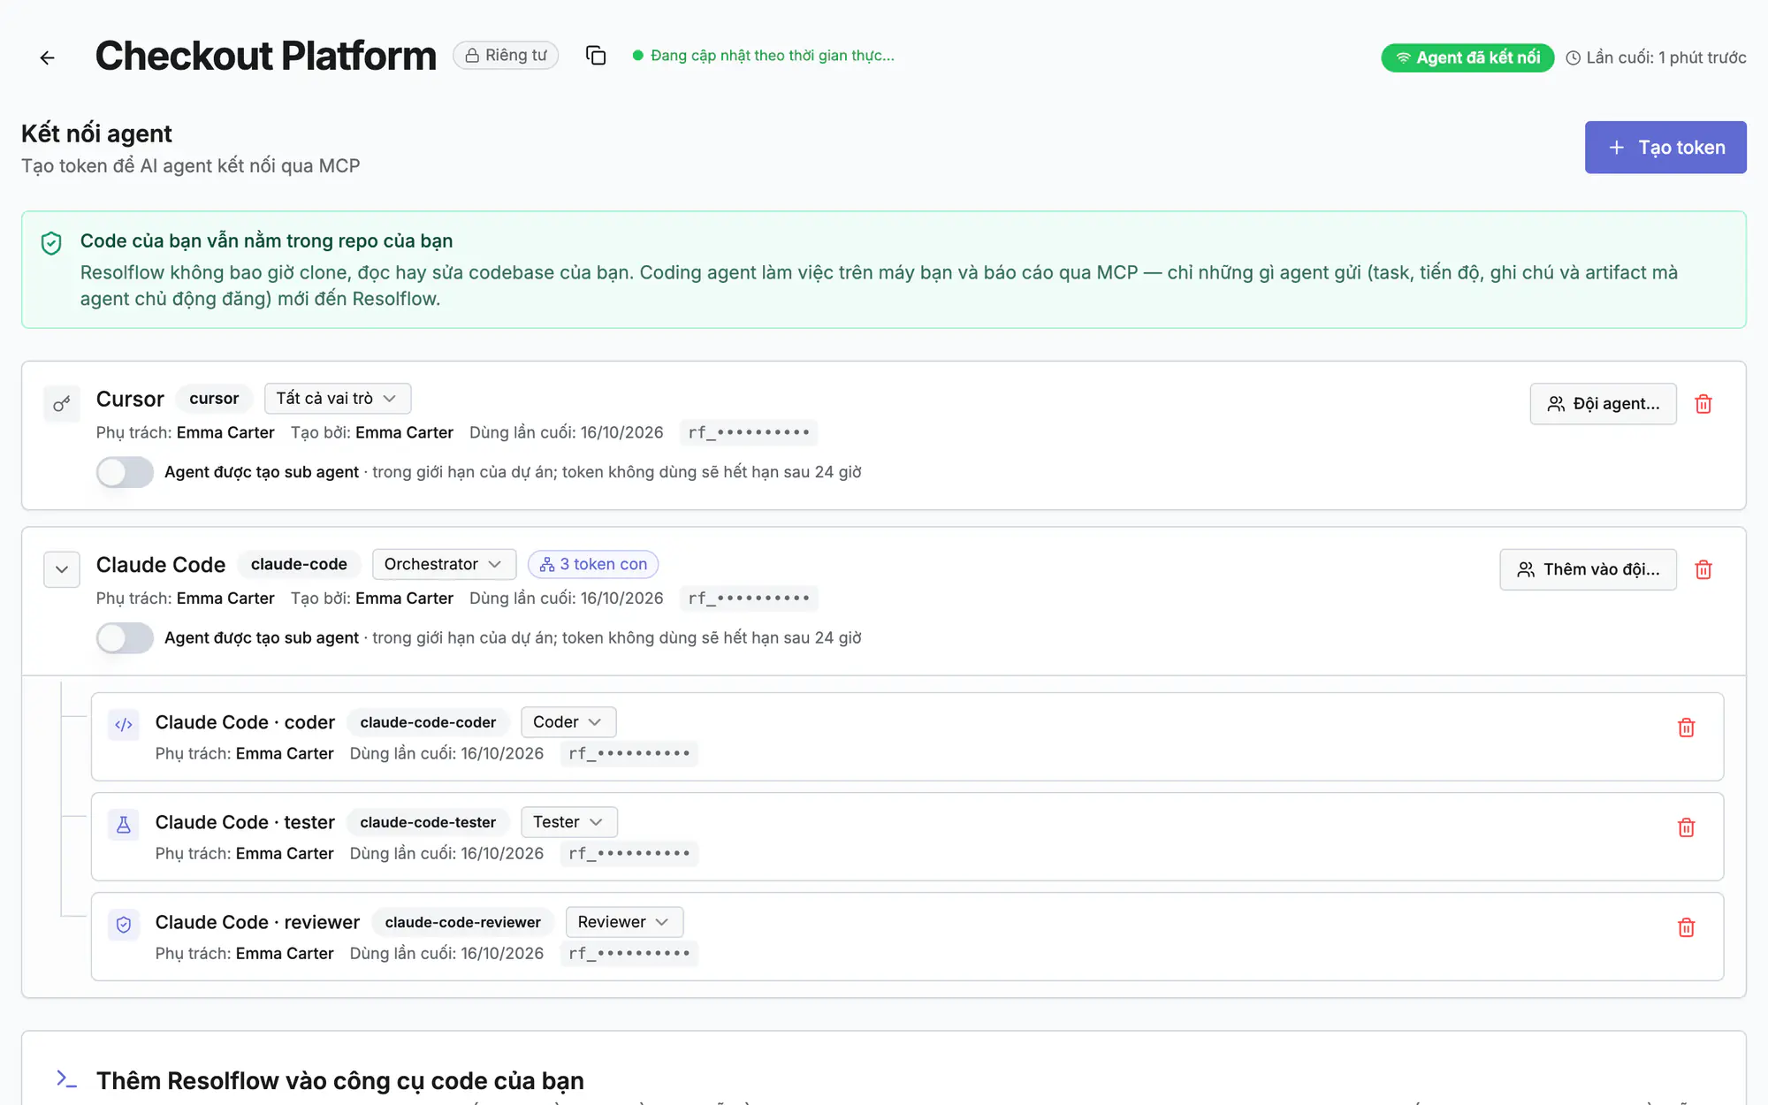1768x1105 pixels.
Task: Click the Cursor masked rf_ token value
Action: click(749, 432)
